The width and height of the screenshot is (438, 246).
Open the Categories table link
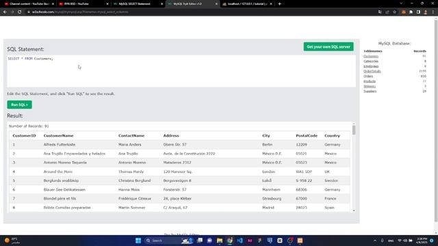[x=371, y=61]
